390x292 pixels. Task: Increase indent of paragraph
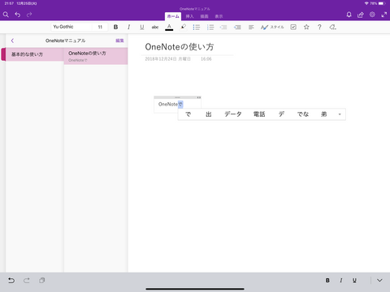(x=237, y=27)
